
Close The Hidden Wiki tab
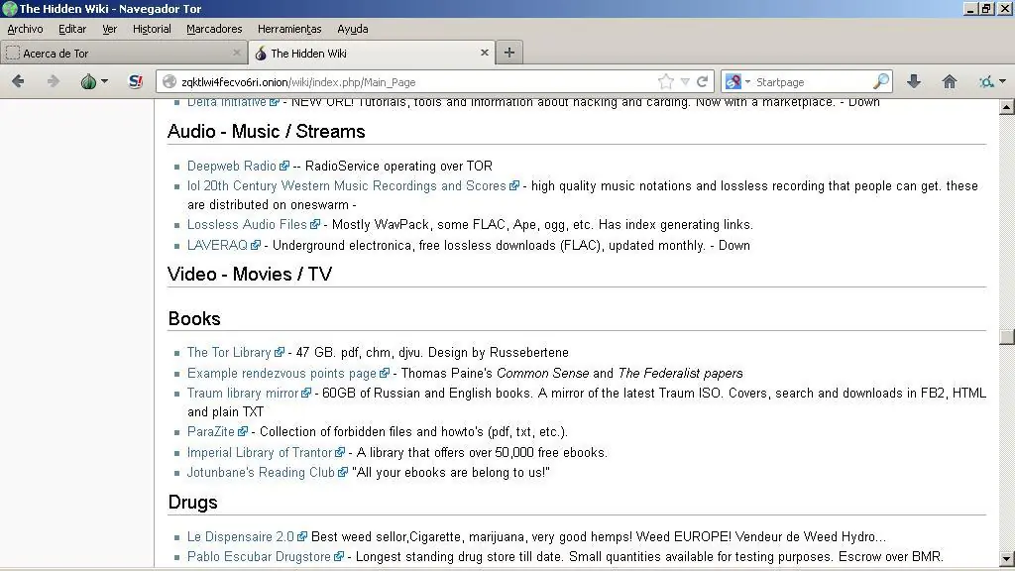tap(484, 53)
